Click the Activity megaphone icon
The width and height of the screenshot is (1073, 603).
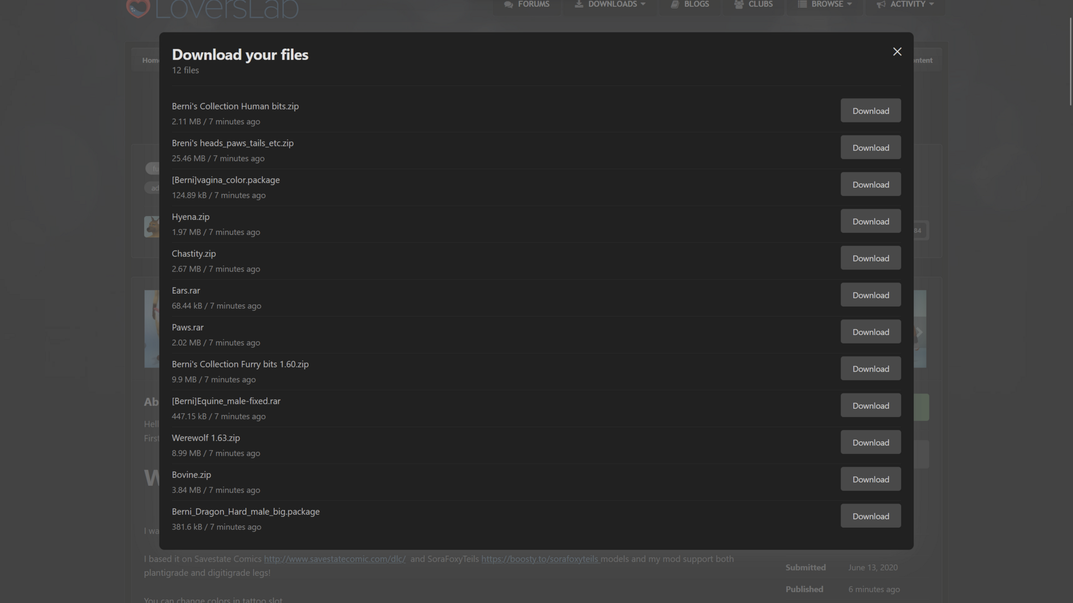pyautogui.click(x=881, y=4)
